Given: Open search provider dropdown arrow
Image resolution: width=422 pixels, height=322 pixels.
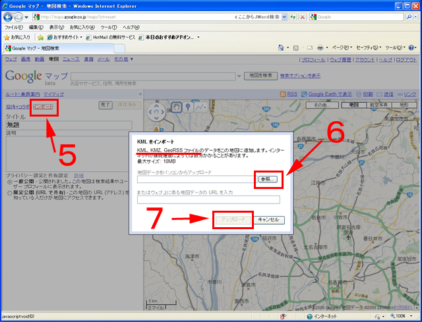Looking at the screenshot, I should click(x=416, y=17).
